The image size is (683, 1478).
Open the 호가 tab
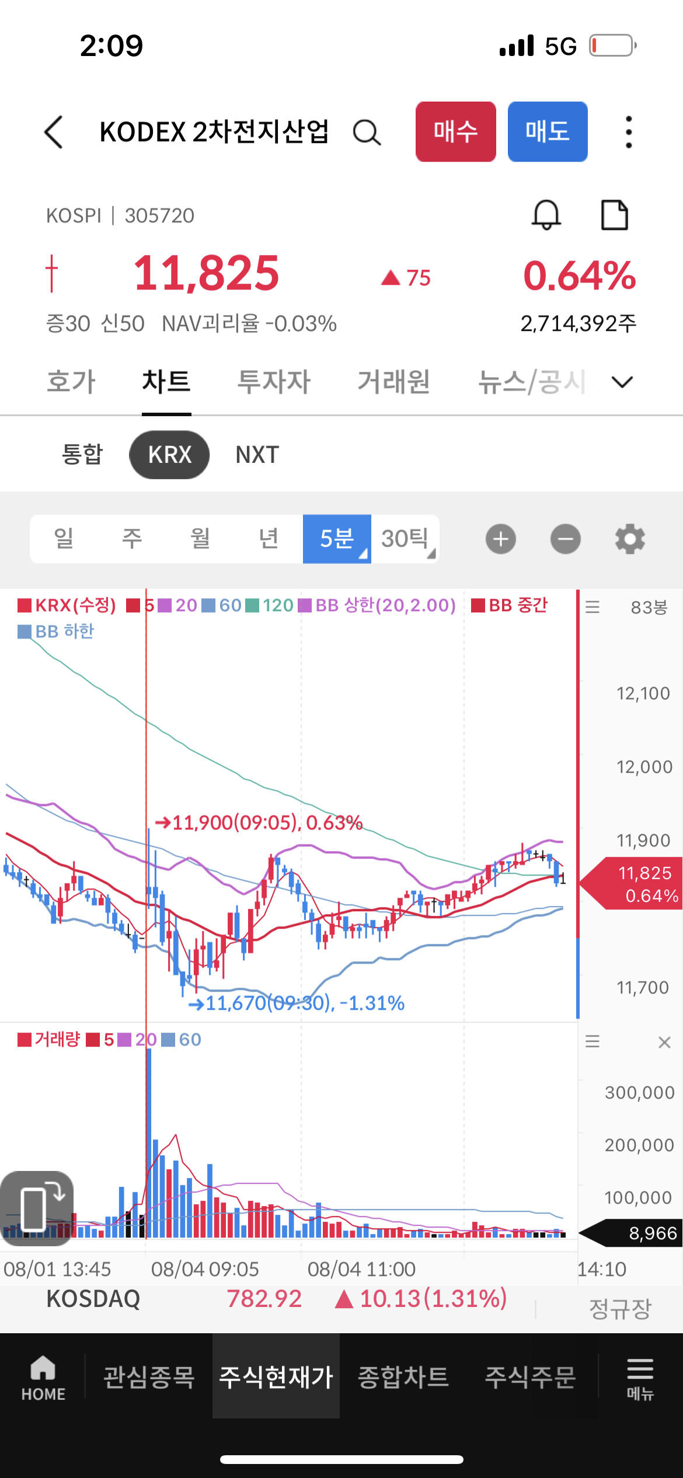[71, 382]
